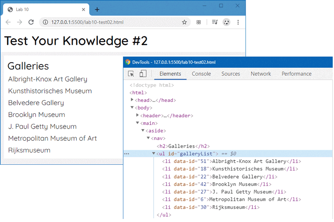
Task: Open the extensions icon in the toolbar
Action: pos(198,22)
